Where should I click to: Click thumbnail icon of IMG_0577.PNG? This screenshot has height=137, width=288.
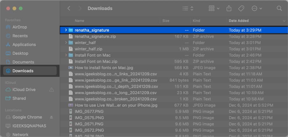pos(70,111)
